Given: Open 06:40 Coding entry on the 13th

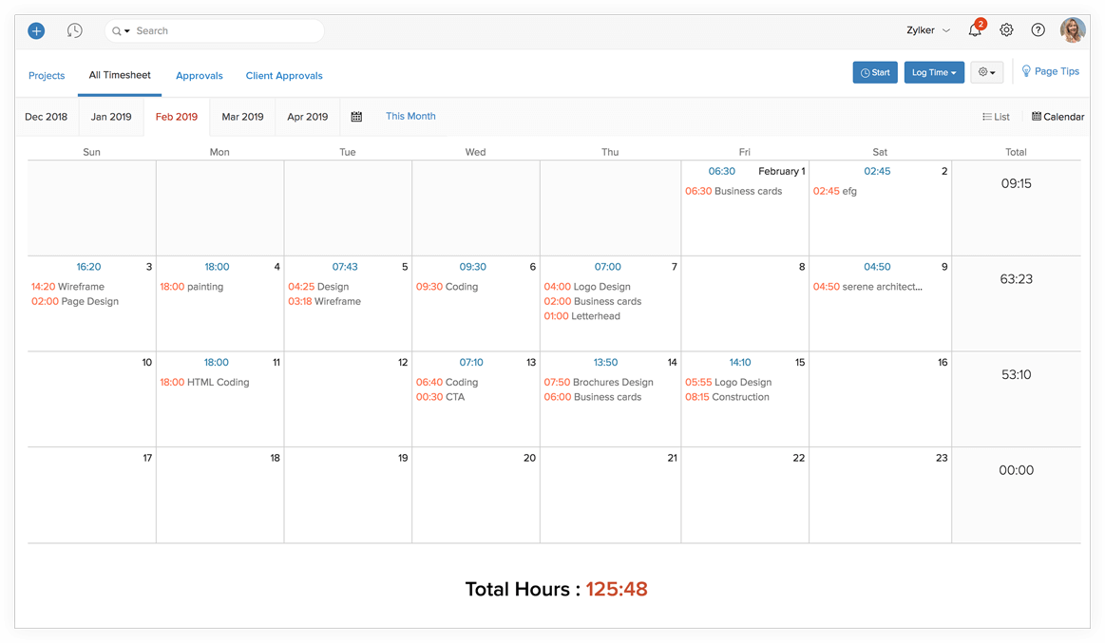Looking at the screenshot, I should 447,383.
